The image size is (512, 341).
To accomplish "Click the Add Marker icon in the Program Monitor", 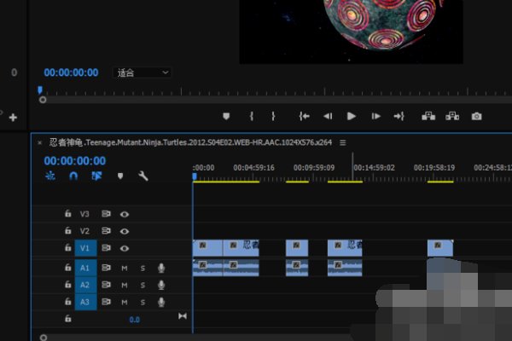I will click(226, 116).
